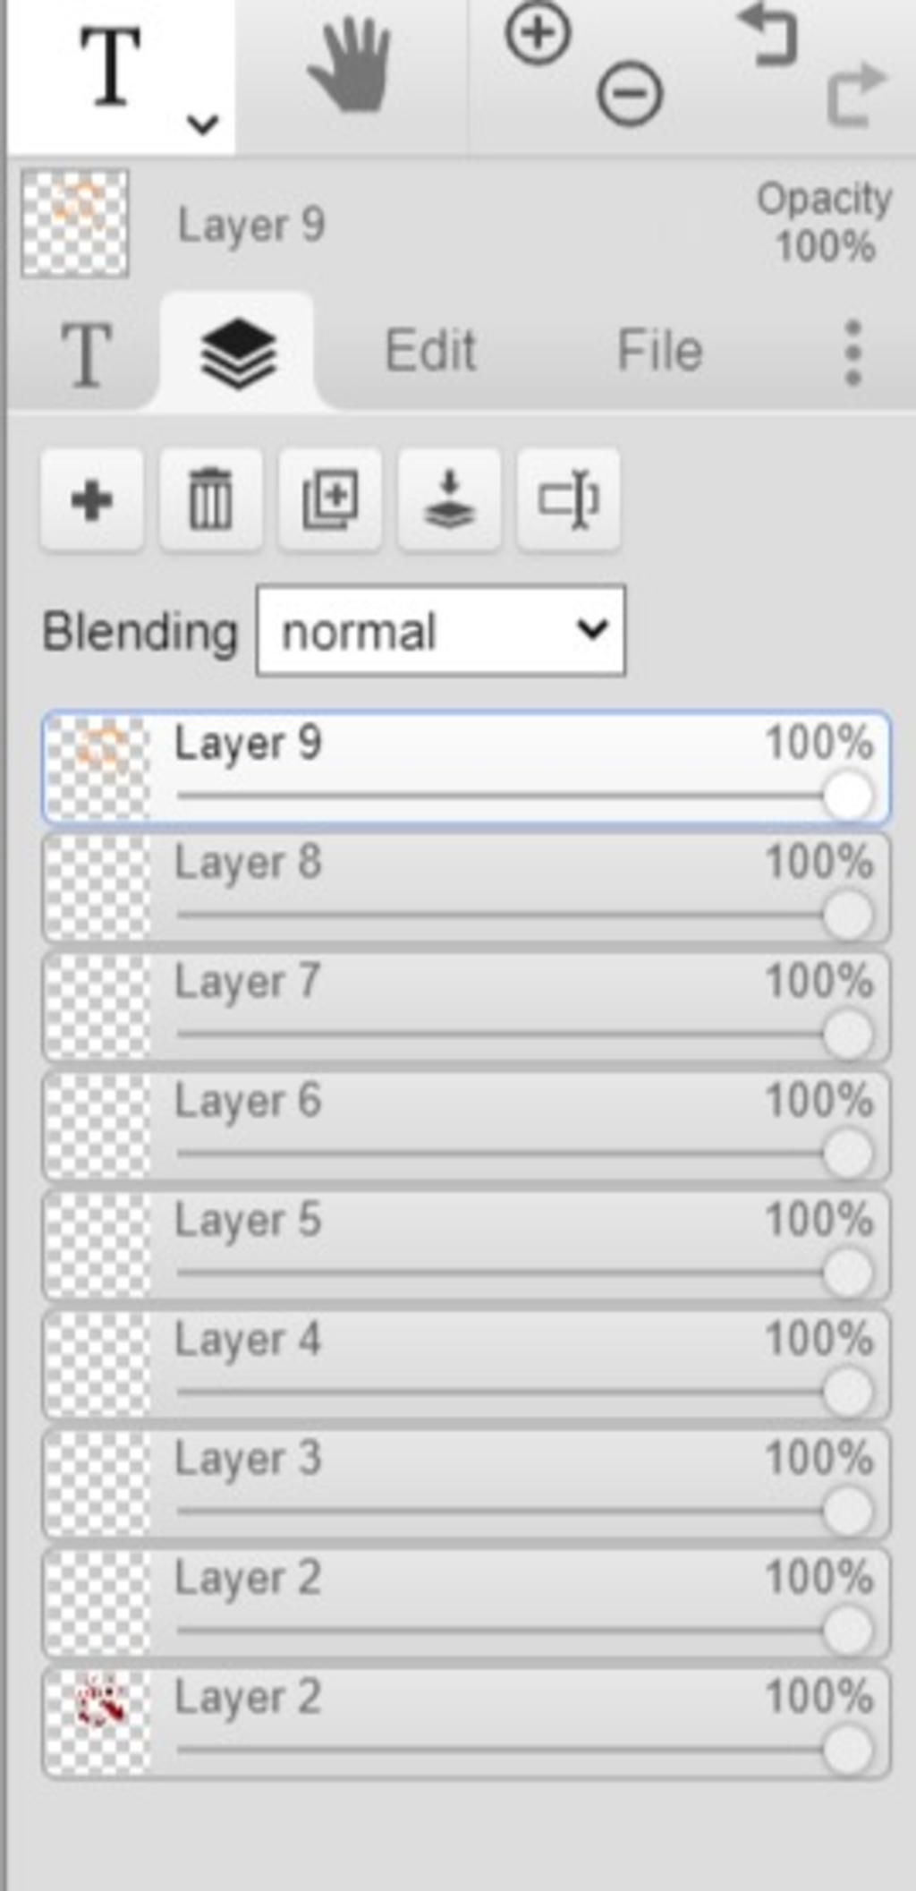This screenshot has width=916, height=1891.
Task: Open the Text settings tab
Action: coord(86,354)
